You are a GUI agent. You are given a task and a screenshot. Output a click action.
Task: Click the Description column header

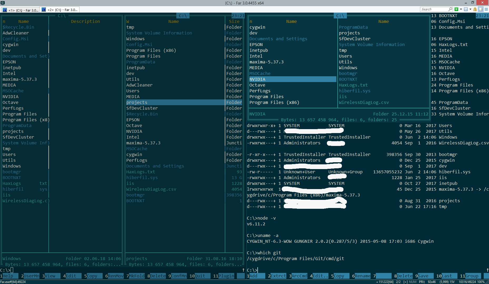coord(86,21)
